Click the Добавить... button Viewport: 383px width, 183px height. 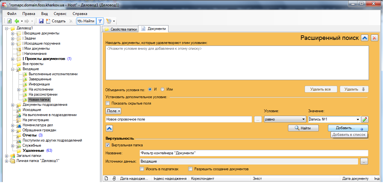point(348,128)
